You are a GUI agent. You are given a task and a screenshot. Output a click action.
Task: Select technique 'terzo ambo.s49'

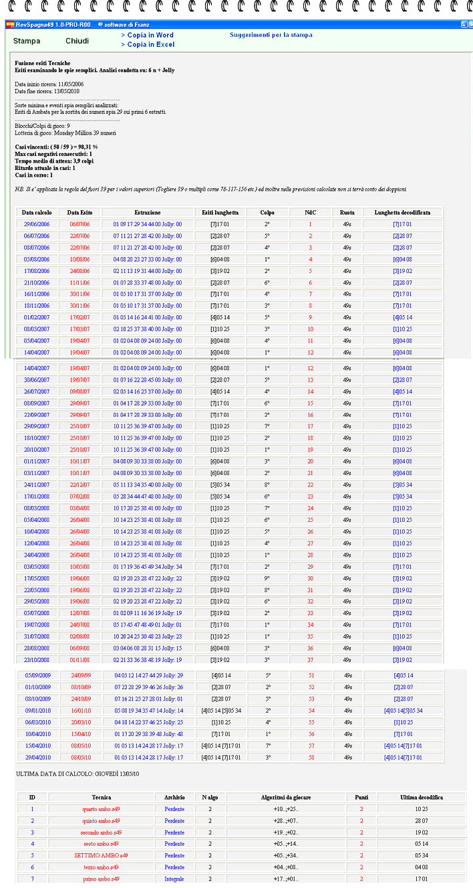[102, 867]
